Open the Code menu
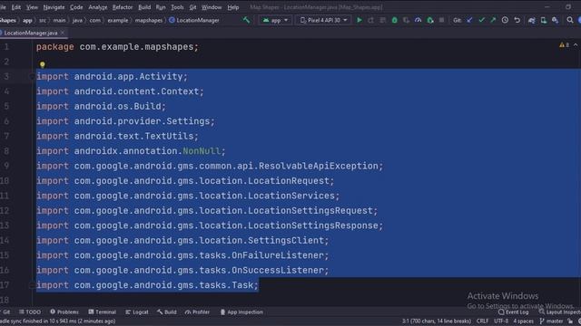The width and height of the screenshot is (581, 326). [x=76, y=7]
